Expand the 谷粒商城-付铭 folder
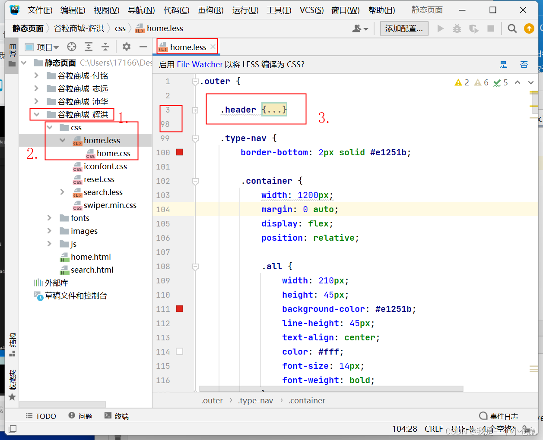Screen dimensions: 543x440 (36, 75)
